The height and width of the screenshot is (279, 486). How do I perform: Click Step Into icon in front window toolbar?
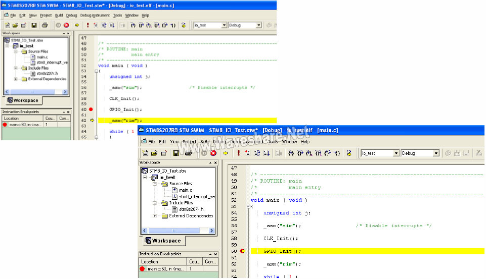(x=292, y=153)
